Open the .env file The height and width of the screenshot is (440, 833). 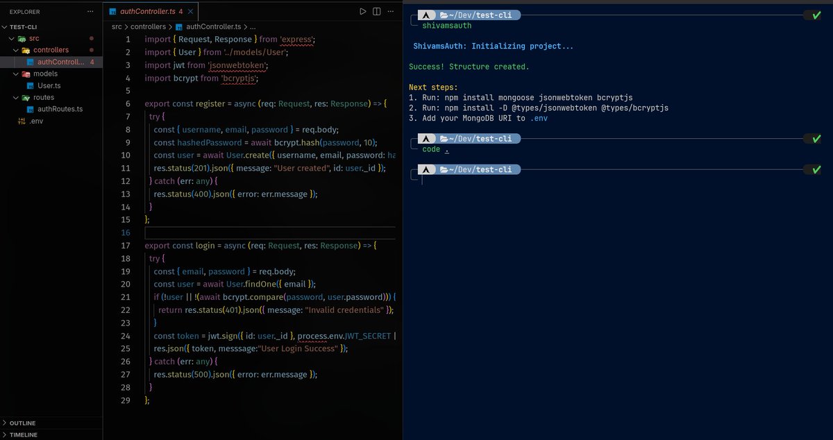coord(35,119)
